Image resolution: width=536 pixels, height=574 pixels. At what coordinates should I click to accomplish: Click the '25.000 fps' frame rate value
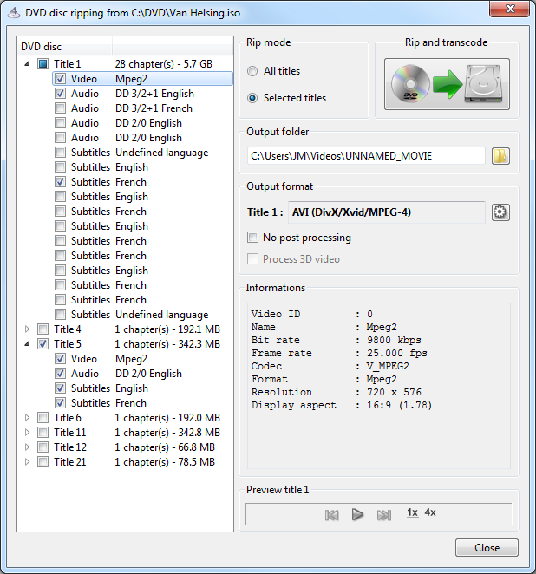click(x=397, y=353)
